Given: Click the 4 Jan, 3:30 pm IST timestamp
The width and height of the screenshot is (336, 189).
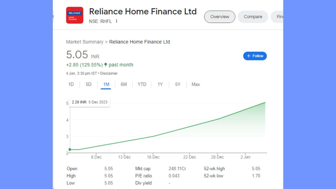Looking at the screenshot, I should [81, 73].
